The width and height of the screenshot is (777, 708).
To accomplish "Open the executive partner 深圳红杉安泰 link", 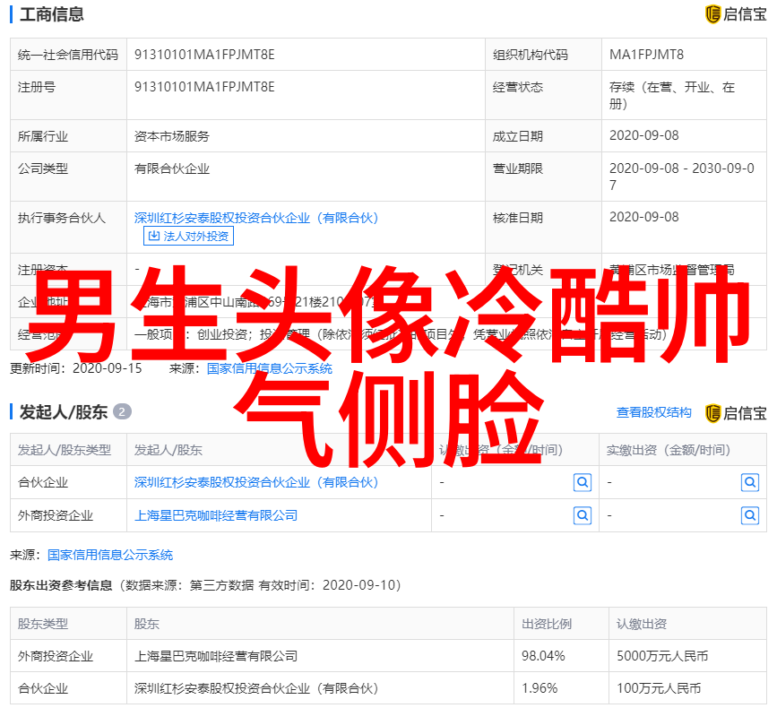I will [x=256, y=218].
